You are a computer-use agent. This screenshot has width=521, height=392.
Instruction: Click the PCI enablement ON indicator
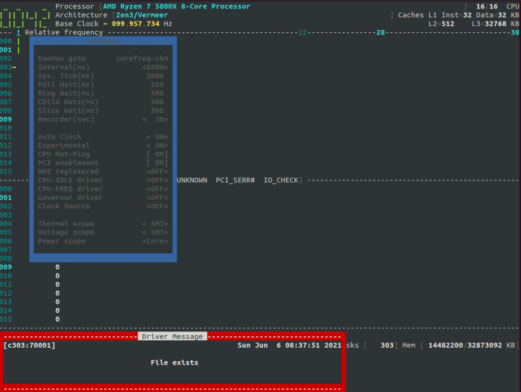pos(157,163)
